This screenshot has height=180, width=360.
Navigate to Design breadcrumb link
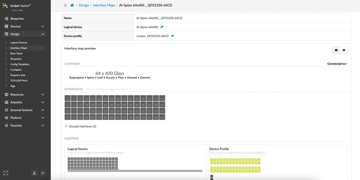84,5
